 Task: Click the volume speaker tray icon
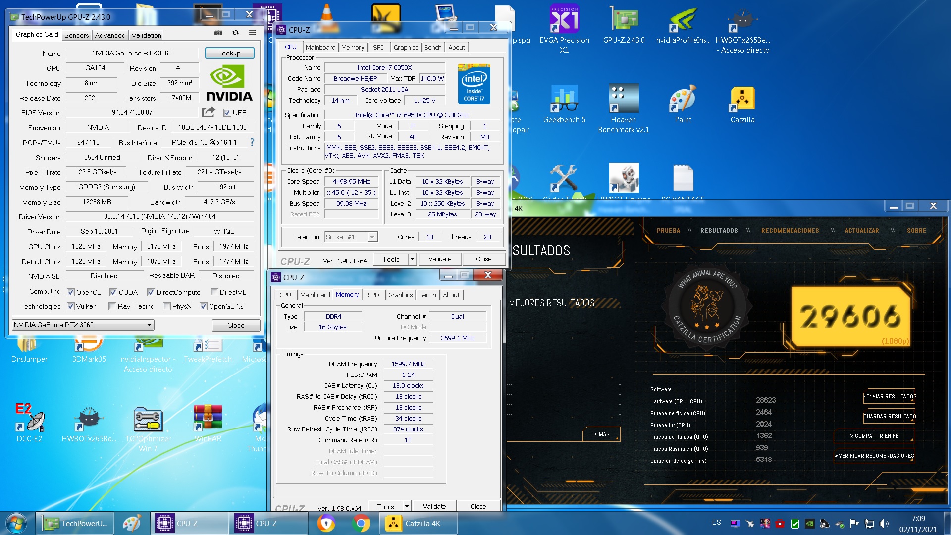click(x=884, y=523)
